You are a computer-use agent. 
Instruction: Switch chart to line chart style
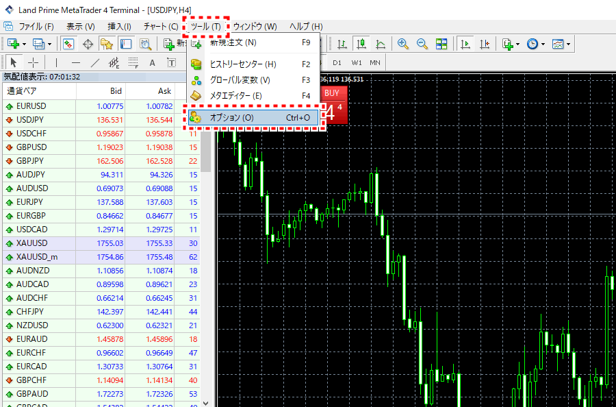coord(381,44)
